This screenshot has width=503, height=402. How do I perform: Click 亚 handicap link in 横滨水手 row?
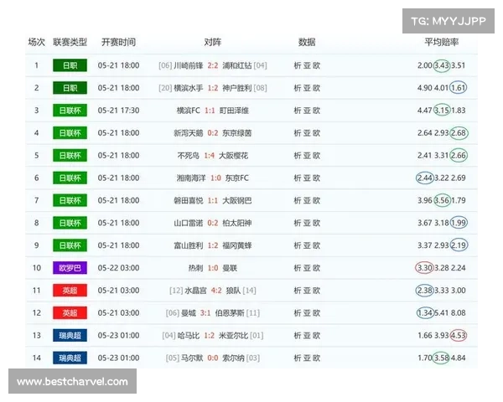[307, 88]
